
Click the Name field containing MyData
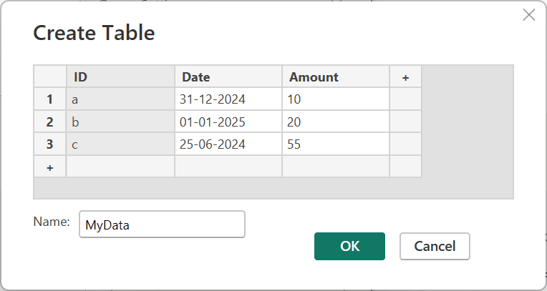click(x=162, y=224)
